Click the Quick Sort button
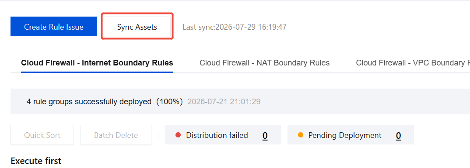470x168 pixels. click(x=42, y=135)
